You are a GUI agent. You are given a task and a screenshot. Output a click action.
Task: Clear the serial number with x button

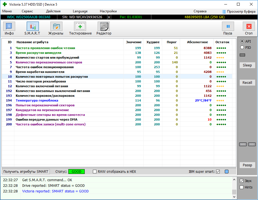pos(109,17)
